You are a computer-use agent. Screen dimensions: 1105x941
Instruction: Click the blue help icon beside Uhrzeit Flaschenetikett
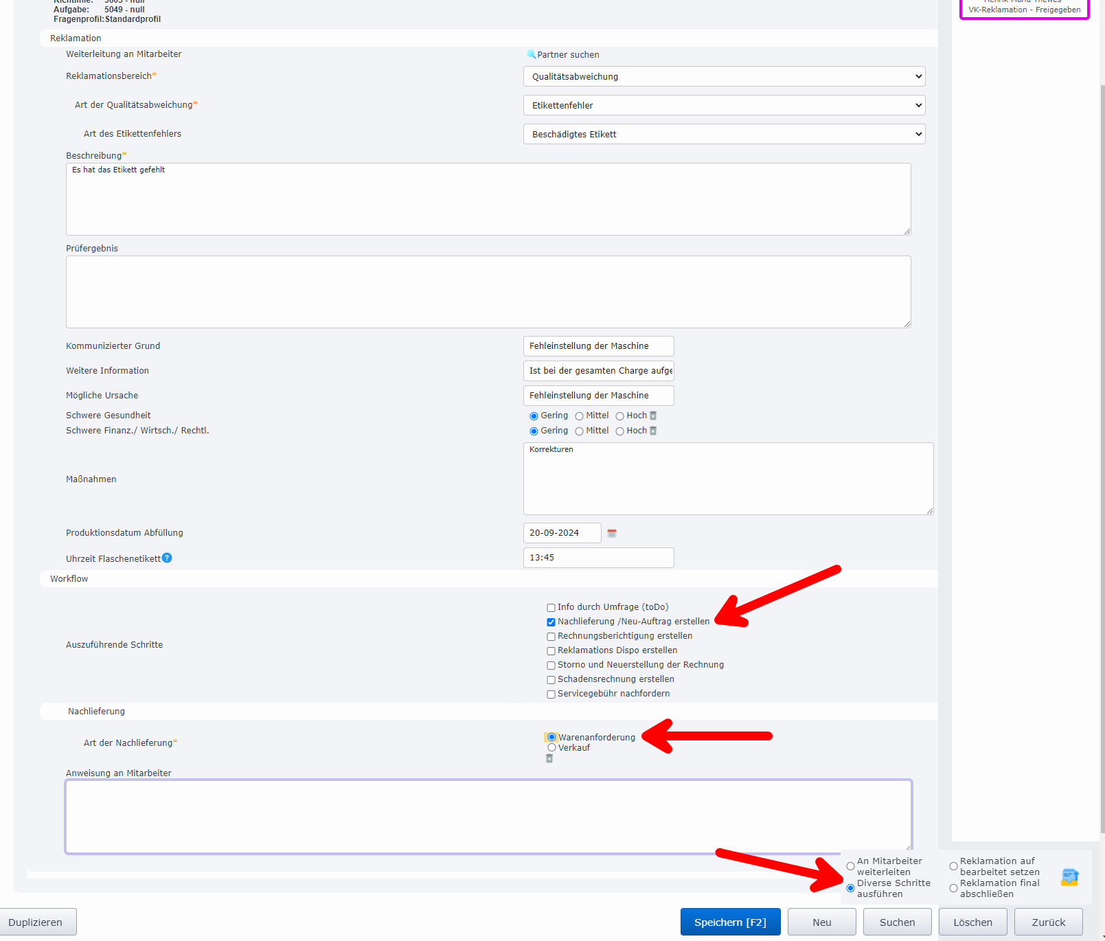coord(167,558)
